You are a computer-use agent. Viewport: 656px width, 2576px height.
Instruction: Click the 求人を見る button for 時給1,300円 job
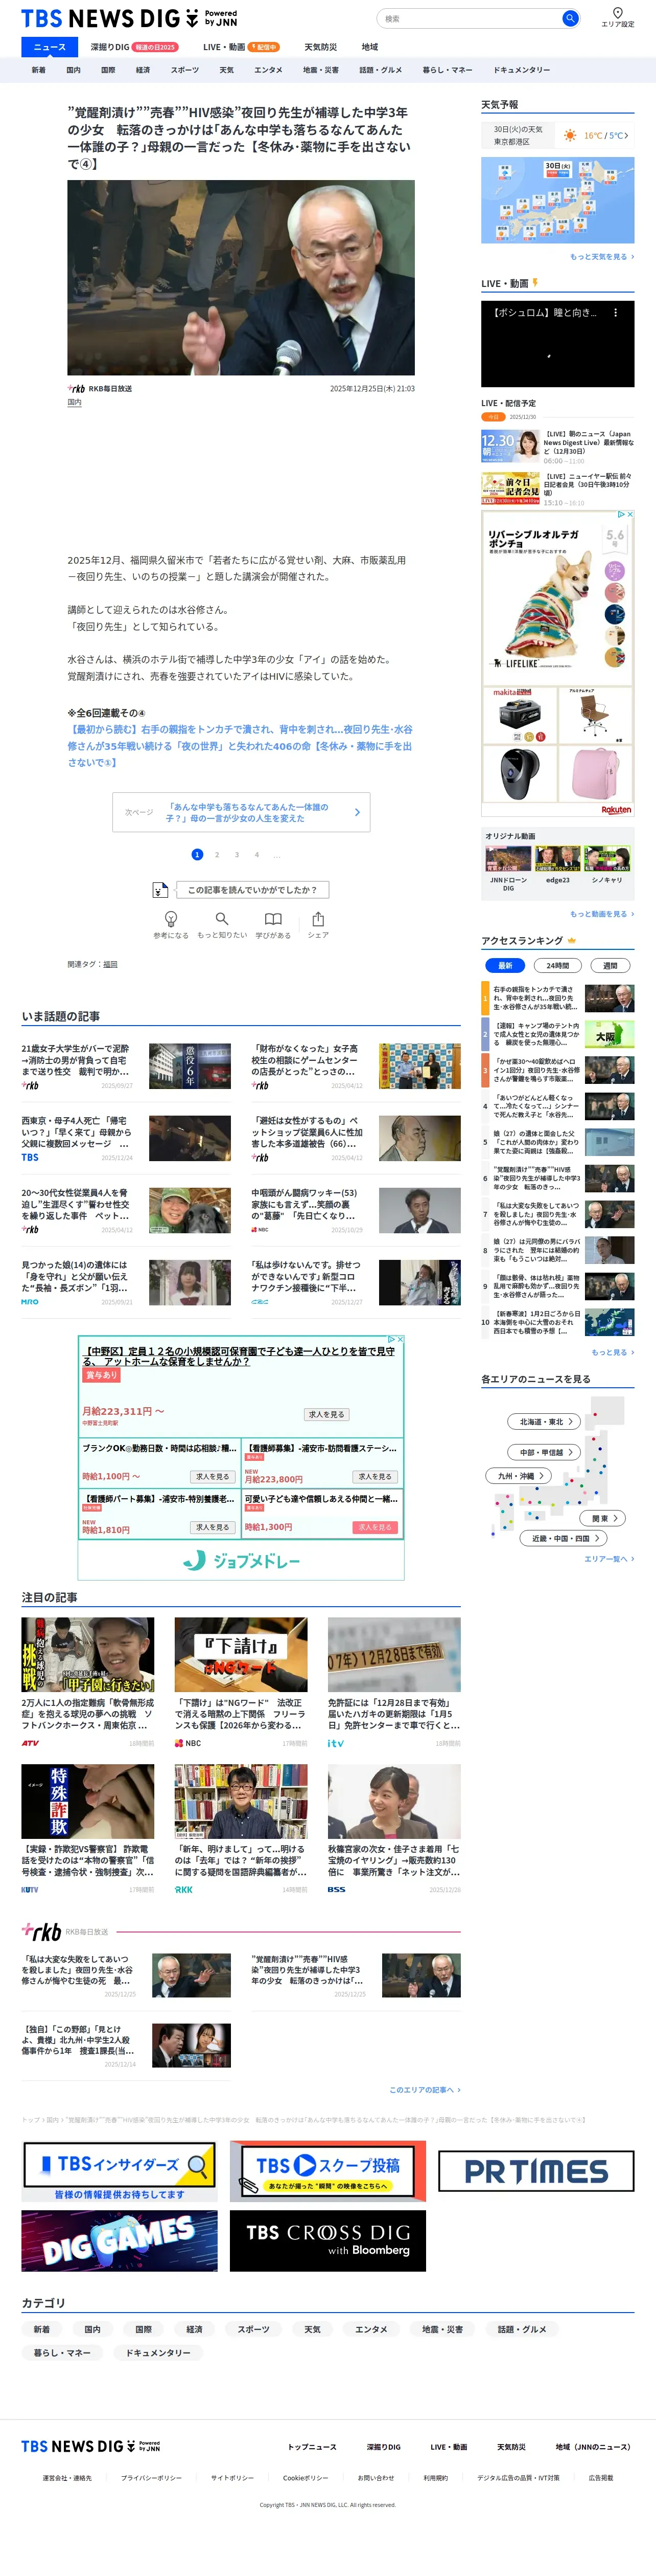pyautogui.click(x=376, y=1527)
